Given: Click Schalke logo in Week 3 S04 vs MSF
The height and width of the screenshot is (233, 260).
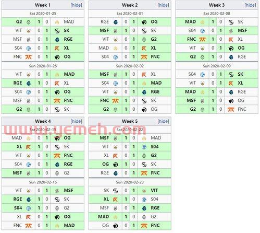Looking at the screenshot, I should coord(202,31).
